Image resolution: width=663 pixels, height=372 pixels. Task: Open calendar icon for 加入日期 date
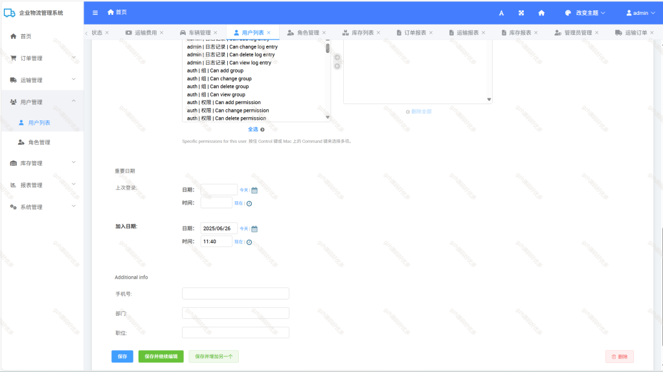click(x=254, y=228)
